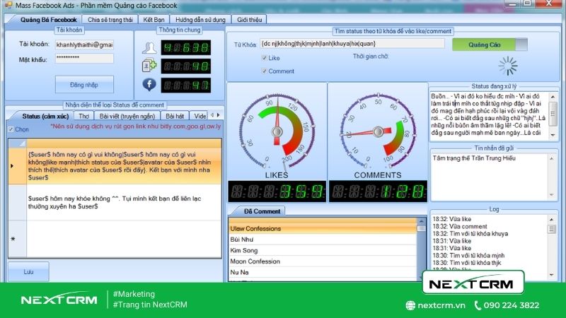
Task: Toggle the Comment checkbox
Action: coord(265,71)
